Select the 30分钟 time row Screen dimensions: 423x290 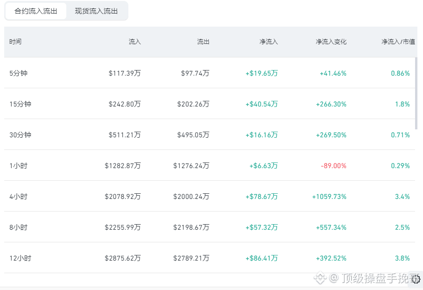coord(210,134)
